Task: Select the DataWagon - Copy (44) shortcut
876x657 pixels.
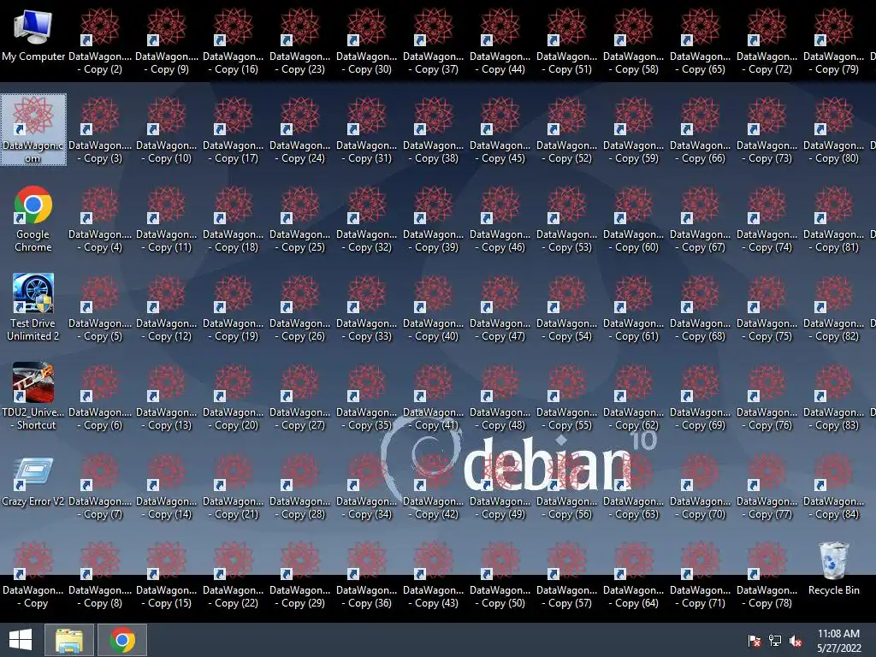Action: (500, 41)
